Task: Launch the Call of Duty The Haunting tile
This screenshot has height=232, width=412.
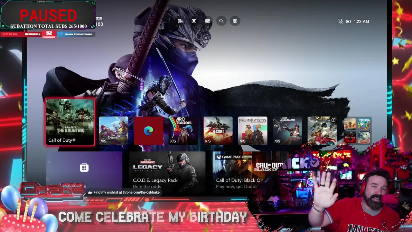Action: (x=70, y=122)
